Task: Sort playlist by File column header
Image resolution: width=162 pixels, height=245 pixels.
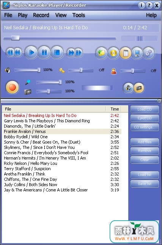Action: tap(54, 109)
